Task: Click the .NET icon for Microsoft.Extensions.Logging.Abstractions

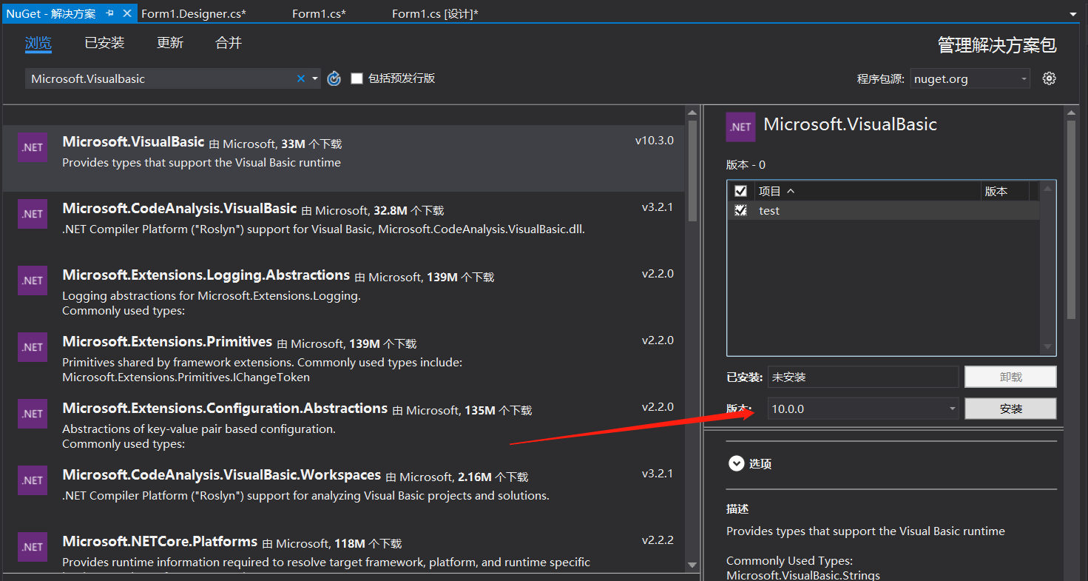Action: click(32, 281)
